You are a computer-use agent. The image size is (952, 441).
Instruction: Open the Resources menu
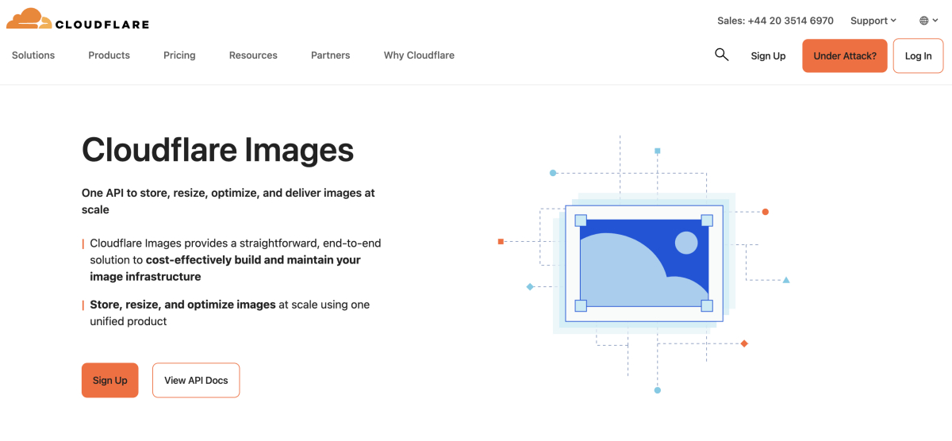(253, 56)
